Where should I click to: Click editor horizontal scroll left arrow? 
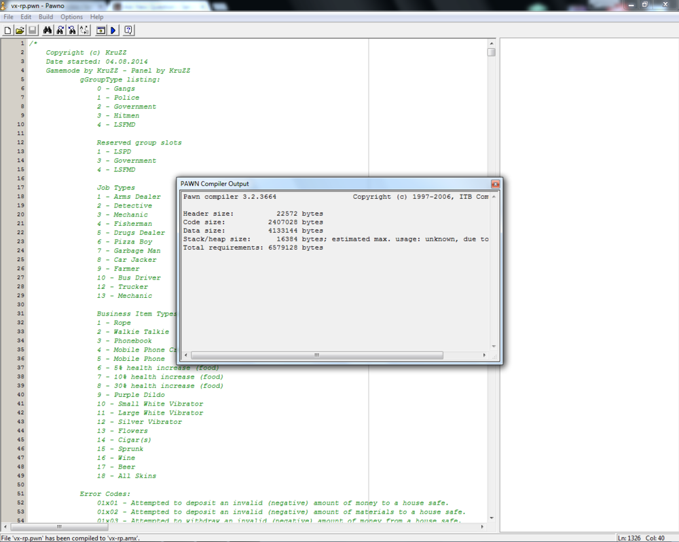pyautogui.click(x=5, y=527)
